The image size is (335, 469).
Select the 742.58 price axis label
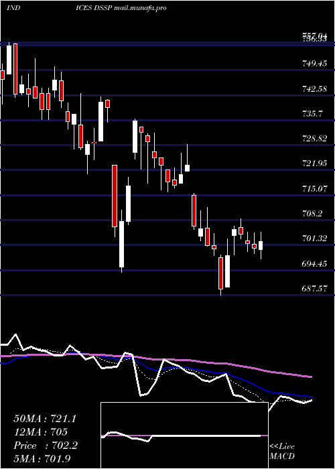pos(315,89)
